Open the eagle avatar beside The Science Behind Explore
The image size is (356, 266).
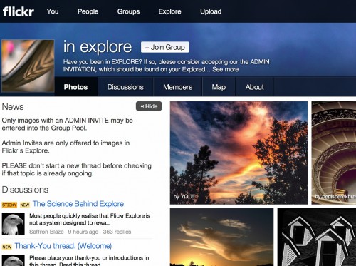pyautogui.click(x=14, y=224)
